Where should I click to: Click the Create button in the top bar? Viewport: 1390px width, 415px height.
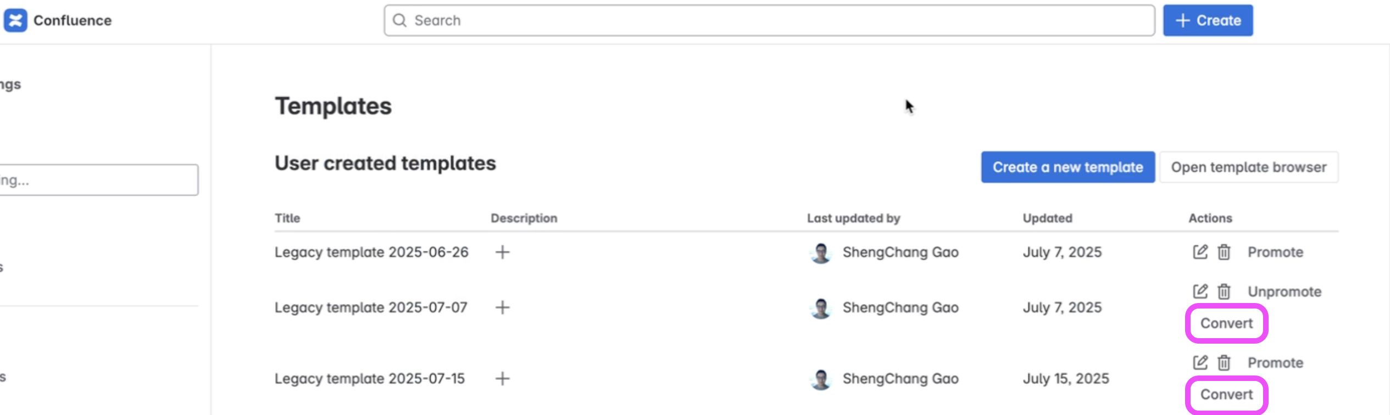point(1208,20)
